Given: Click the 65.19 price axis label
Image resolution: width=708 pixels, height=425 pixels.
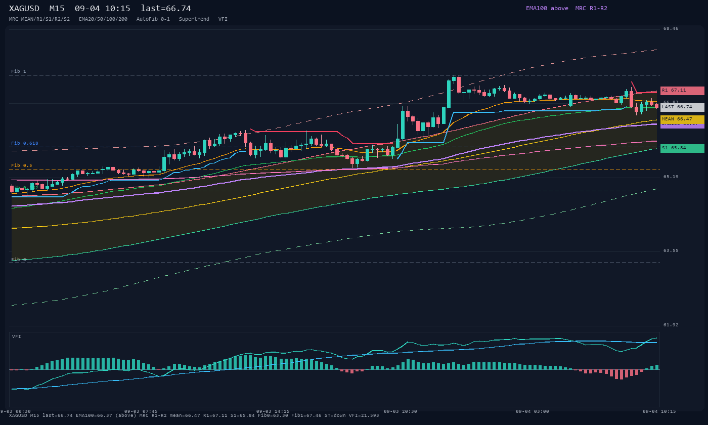Looking at the screenshot, I should (x=671, y=177).
